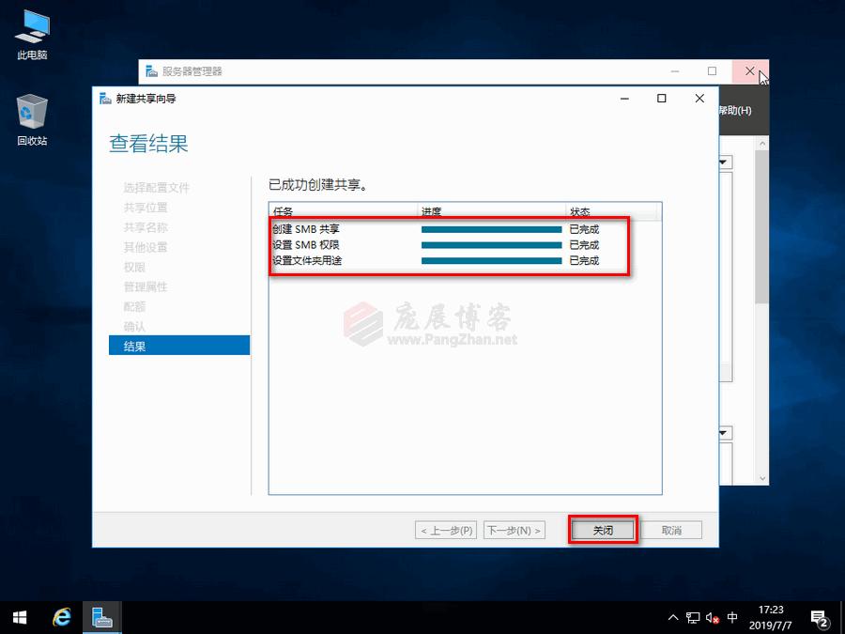Open the Windows Start menu
Image resolution: width=845 pixels, height=634 pixels.
tap(19, 618)
